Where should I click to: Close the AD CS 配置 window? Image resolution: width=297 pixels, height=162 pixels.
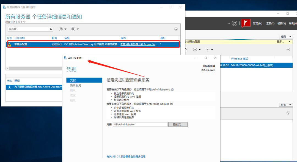coord(215,58)
